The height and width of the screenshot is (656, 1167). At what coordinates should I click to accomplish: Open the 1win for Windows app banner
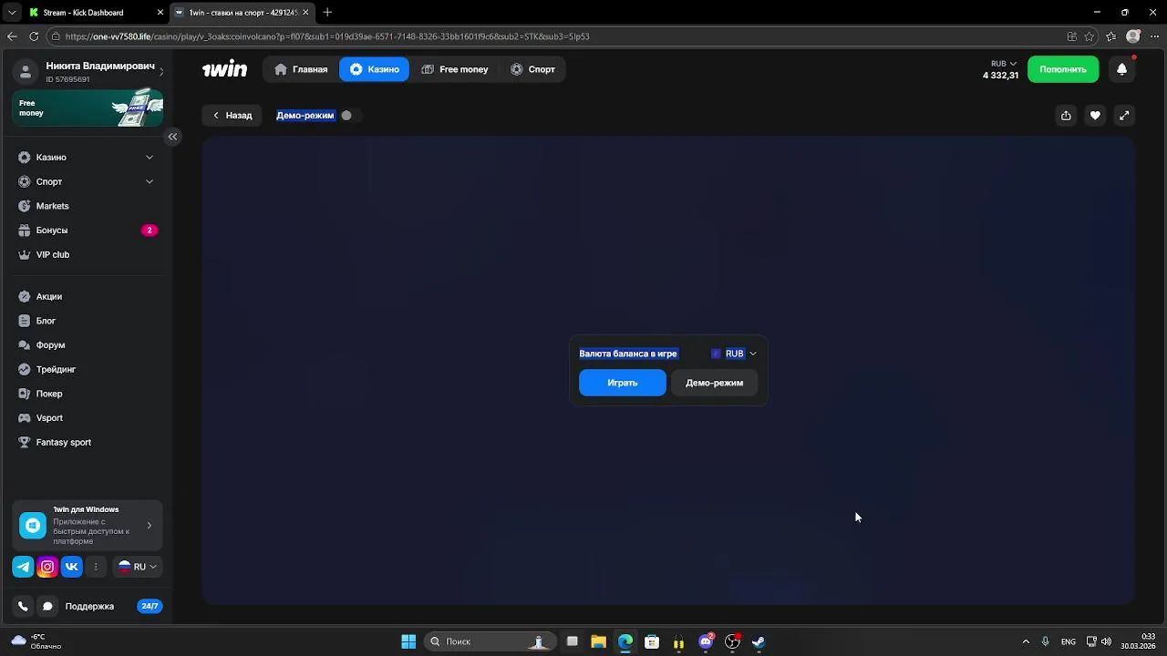point(88,525)
